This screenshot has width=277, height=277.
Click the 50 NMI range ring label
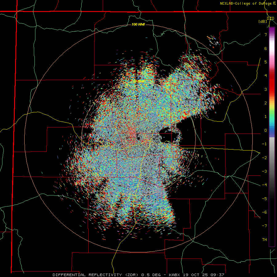(x=138, y=82)
